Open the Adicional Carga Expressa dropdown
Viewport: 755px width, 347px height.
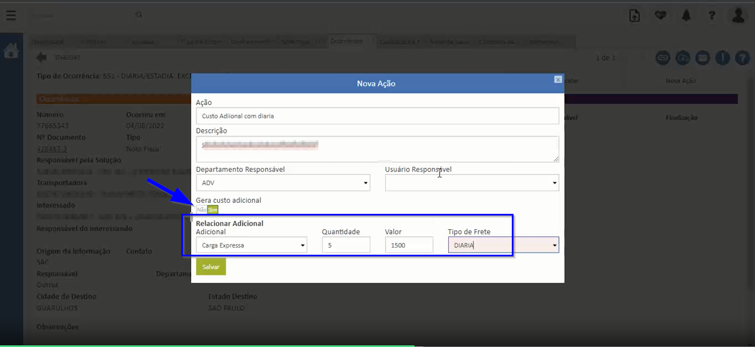pyautogui.click(x=251, y=245)
